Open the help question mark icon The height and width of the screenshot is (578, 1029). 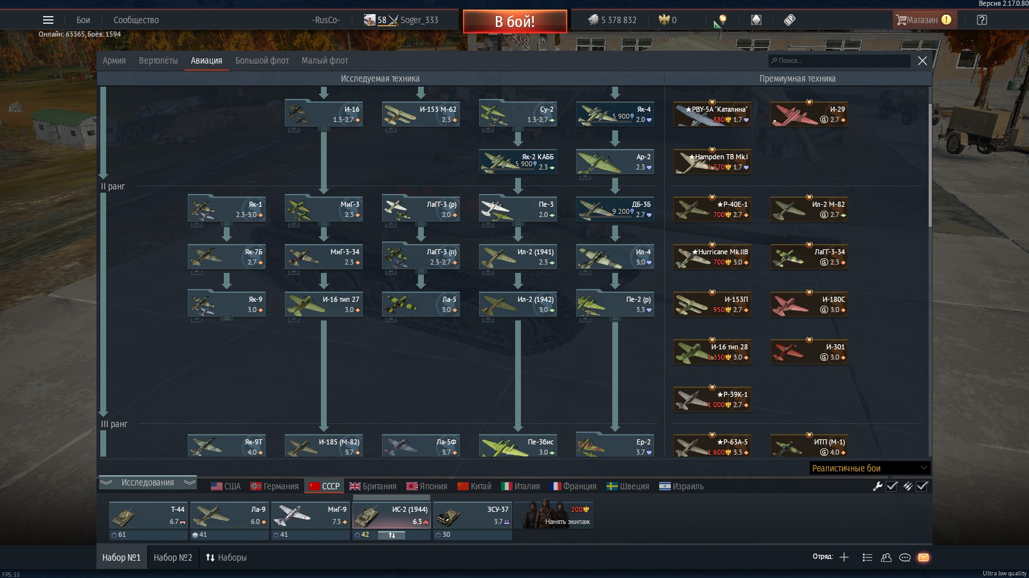click(981, 20)
